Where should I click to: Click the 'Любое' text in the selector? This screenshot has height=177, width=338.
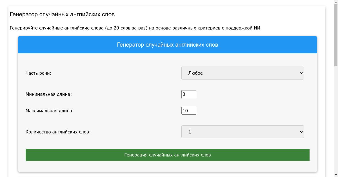click(x=195, y=73)
